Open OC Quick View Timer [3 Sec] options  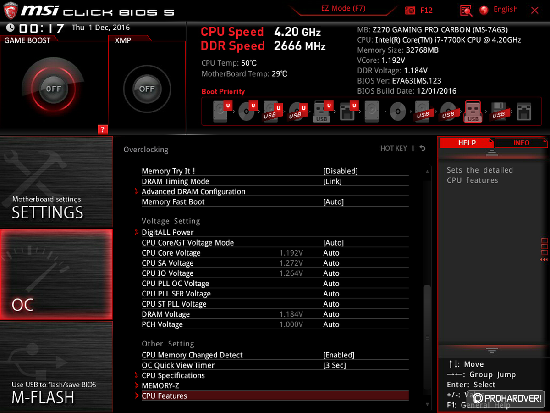click(x=334, y=365)
